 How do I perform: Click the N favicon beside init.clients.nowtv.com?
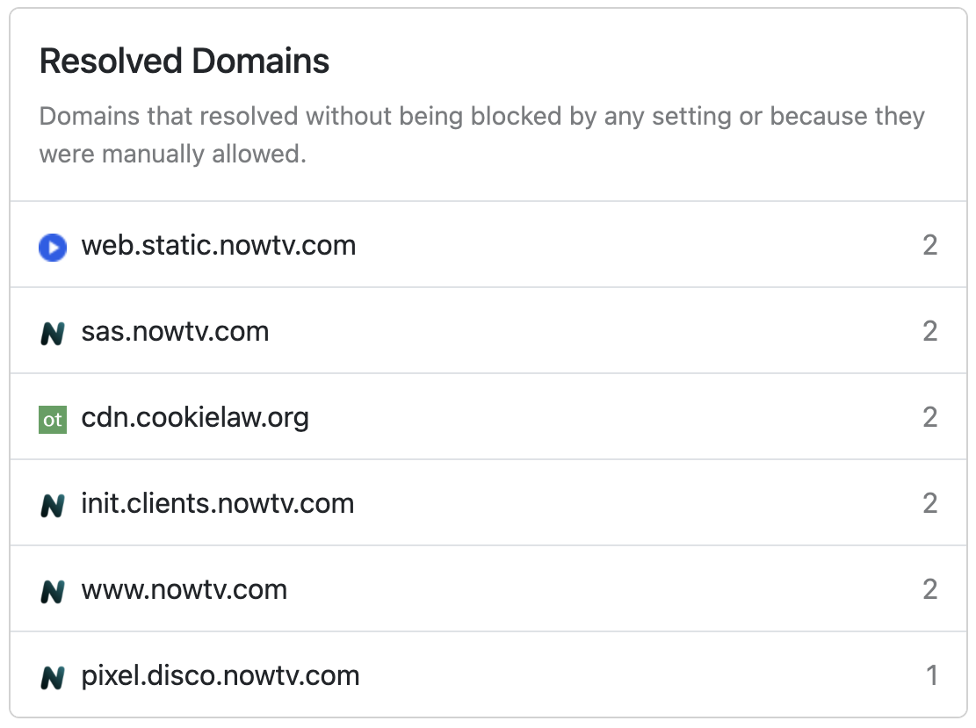tap(53, 506)
